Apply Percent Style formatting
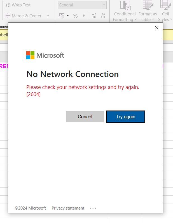Viewport: 173px width, 223px height. pos(75,16)
